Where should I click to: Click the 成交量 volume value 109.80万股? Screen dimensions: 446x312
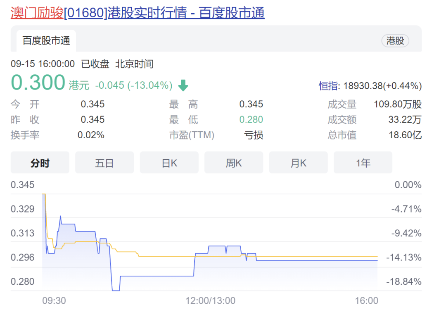click(x=398, y=104)
